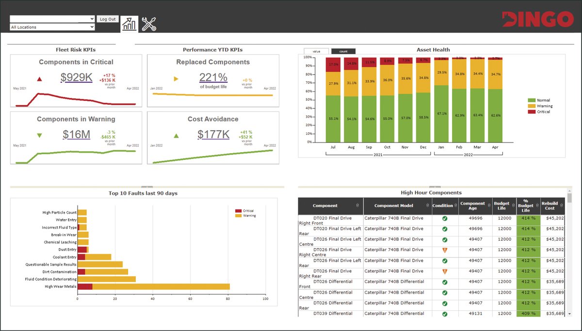
Task: Toggle Critical legend swatch in Top 10 Faults
Action: tap(238, 211)
